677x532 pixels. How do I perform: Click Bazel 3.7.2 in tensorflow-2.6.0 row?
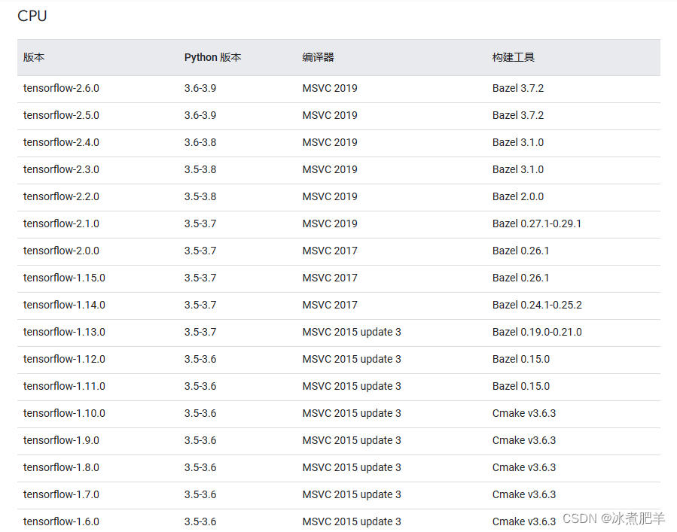click(518, 88)
